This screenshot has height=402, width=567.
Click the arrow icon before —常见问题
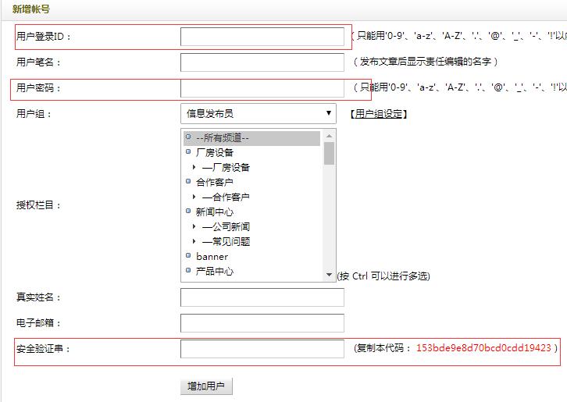[194, 241]
